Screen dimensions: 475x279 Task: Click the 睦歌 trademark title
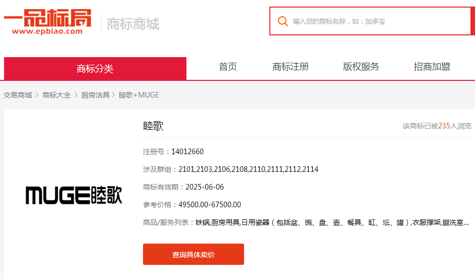click(153, 126)
